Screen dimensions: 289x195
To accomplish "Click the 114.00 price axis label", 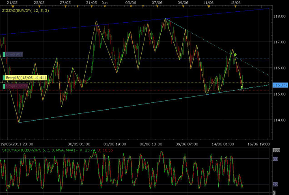I will click(x=278, y=120).
